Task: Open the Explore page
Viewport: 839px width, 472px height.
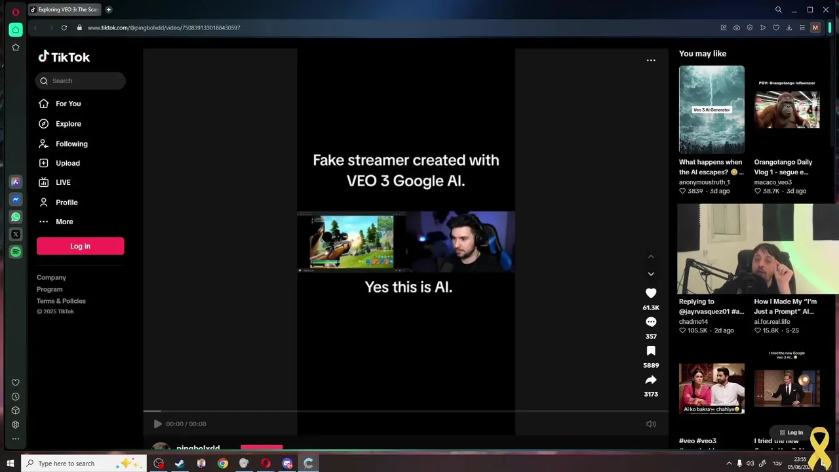Action: coord(68,124)
